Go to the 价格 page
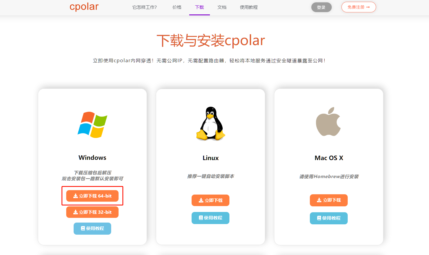The height and width of the screenshot is (255, 429). 177,7
